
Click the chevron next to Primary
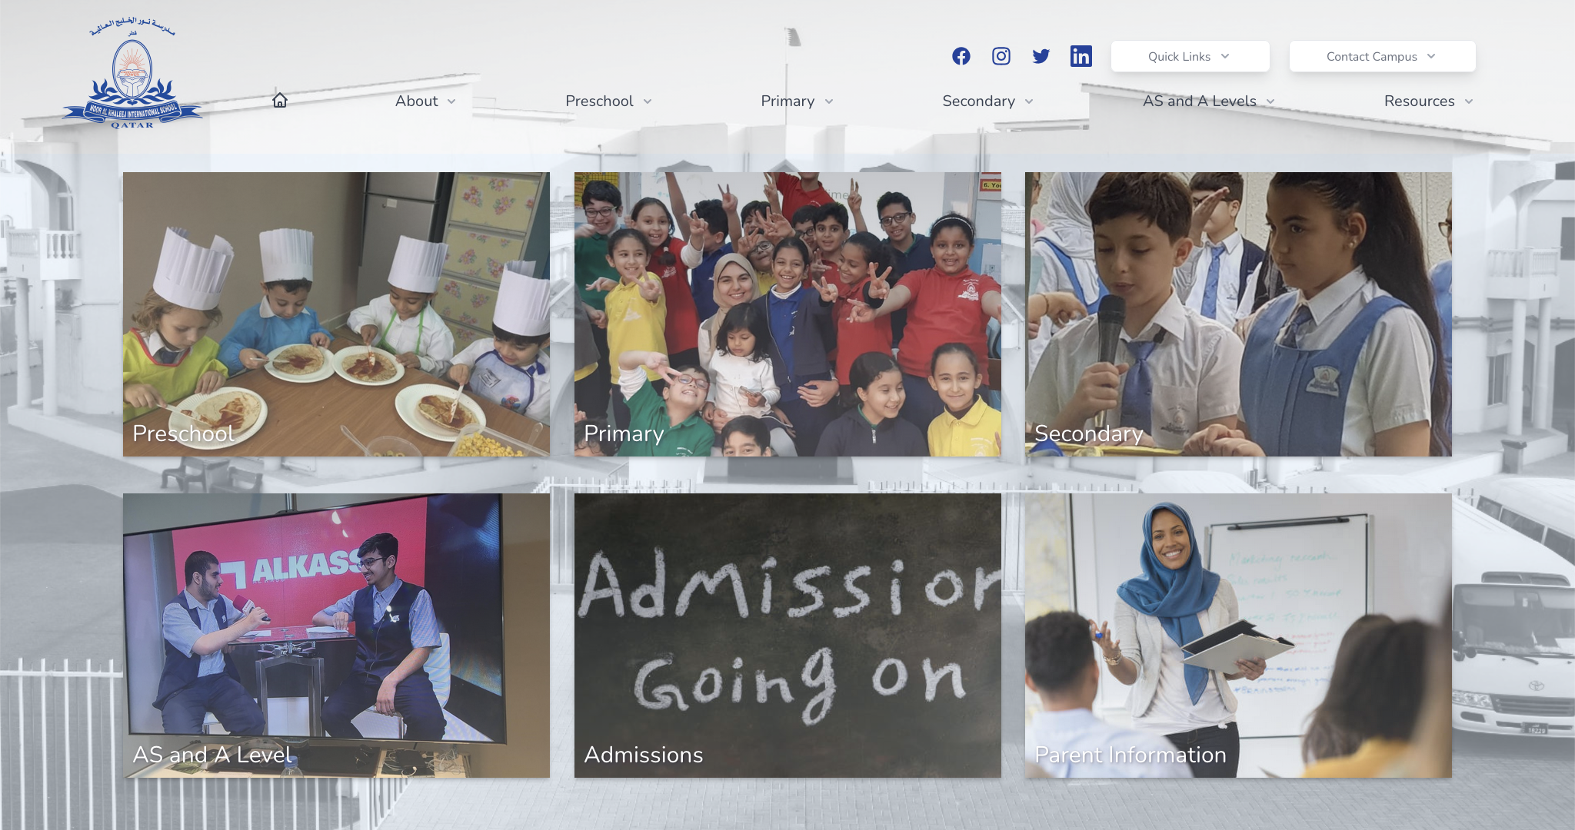829,101
